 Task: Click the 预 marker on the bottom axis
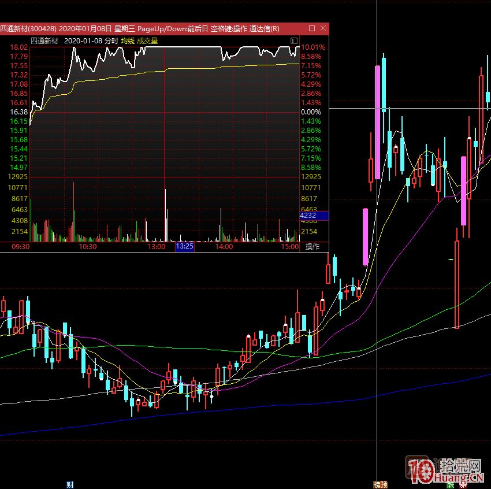[384, 484]
